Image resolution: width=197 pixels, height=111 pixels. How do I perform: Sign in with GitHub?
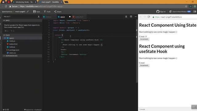pos(161,12)
